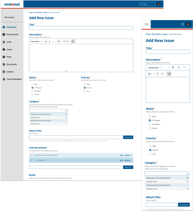
Task: Select Resolved status in mobile form
Action: pos(150,124)
